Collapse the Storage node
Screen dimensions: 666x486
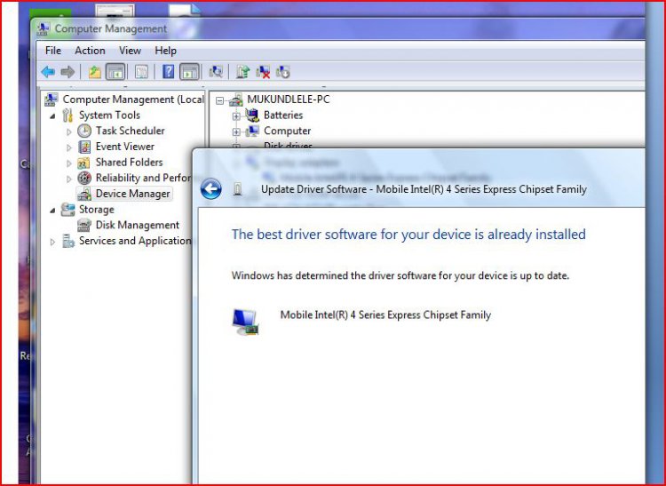coord(52,210)
